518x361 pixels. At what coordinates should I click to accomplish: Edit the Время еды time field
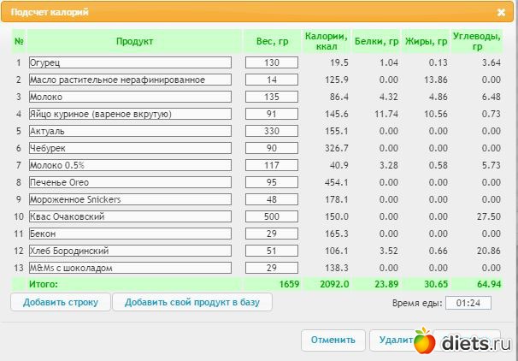(x=468, y=303)
